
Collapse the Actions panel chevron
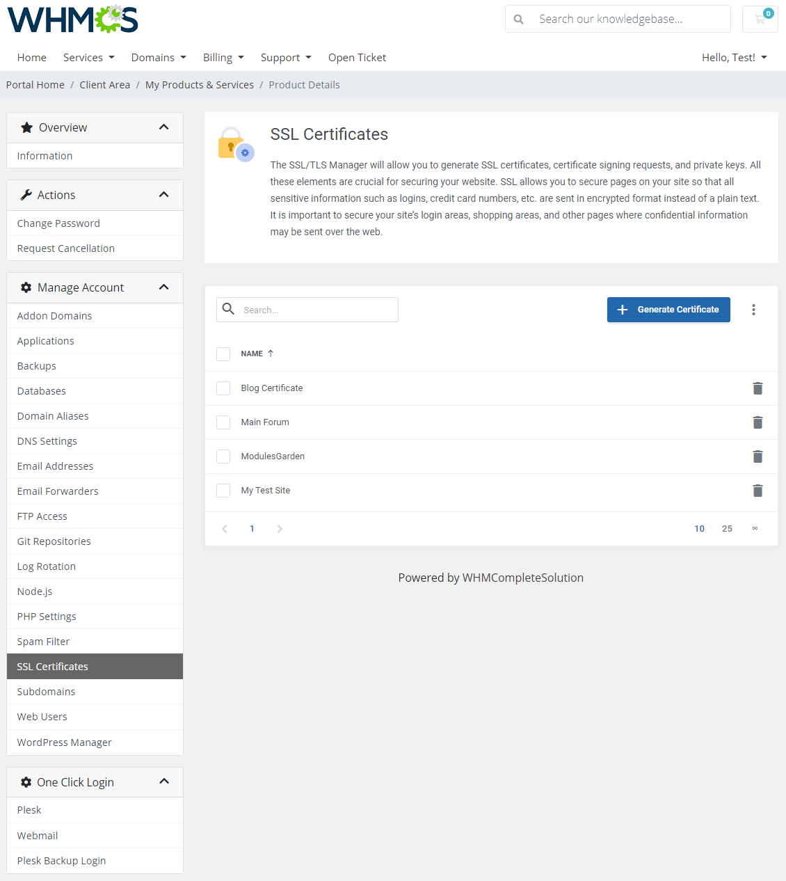[x=164, y=195]
